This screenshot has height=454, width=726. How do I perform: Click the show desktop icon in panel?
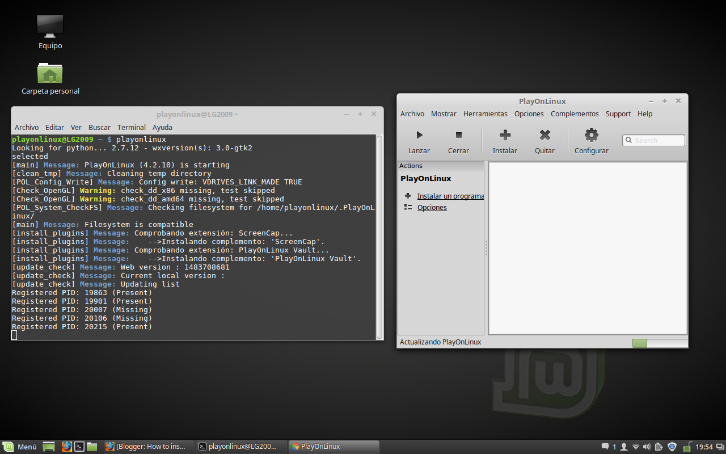(49, 447)
